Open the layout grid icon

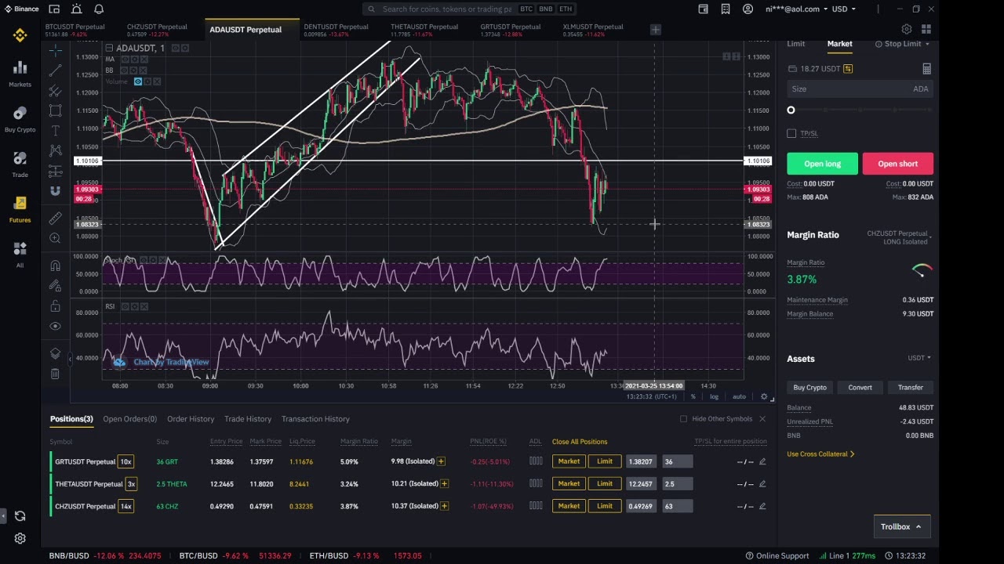pyautogui.click(x=926, y=29)
